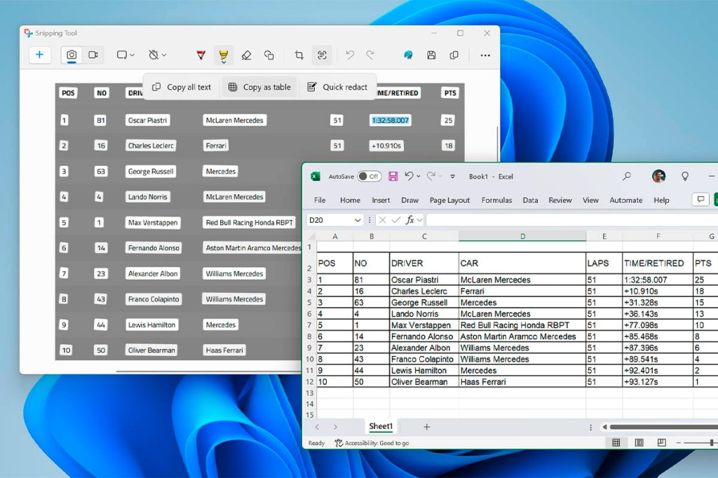Click inside the Excel formula bar
Image resolution: width=718 pixels, height=478 pixels.
pos(571,220)
